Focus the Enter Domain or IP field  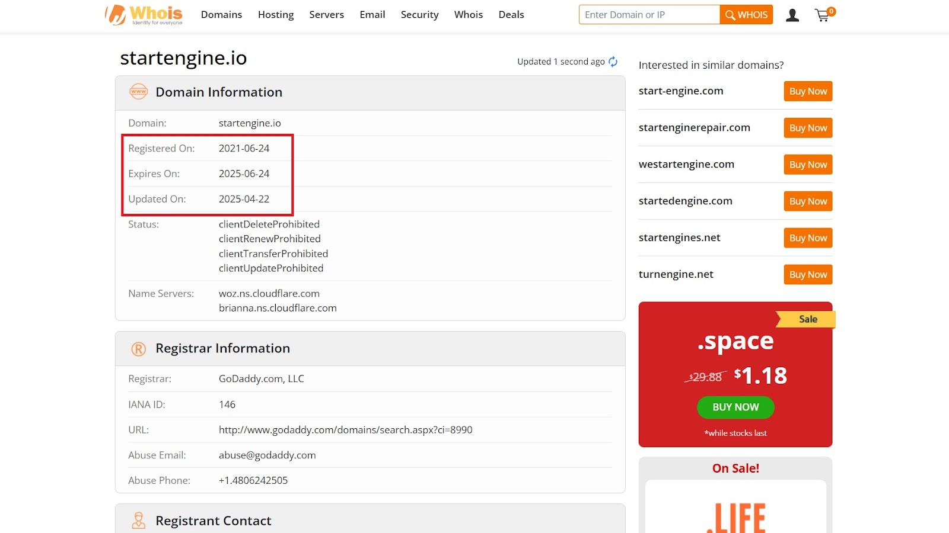(x=649, y=15)
